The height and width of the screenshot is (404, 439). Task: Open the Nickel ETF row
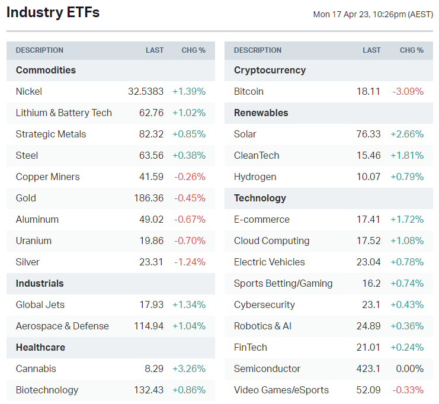(x=29, y=91)
